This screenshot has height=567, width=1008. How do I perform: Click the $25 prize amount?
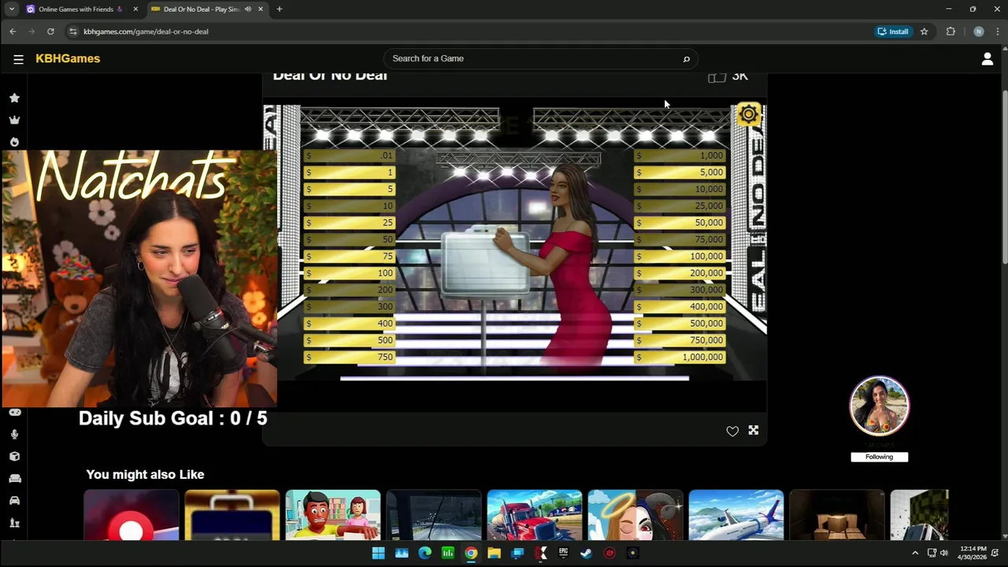[x=349, y=223]
